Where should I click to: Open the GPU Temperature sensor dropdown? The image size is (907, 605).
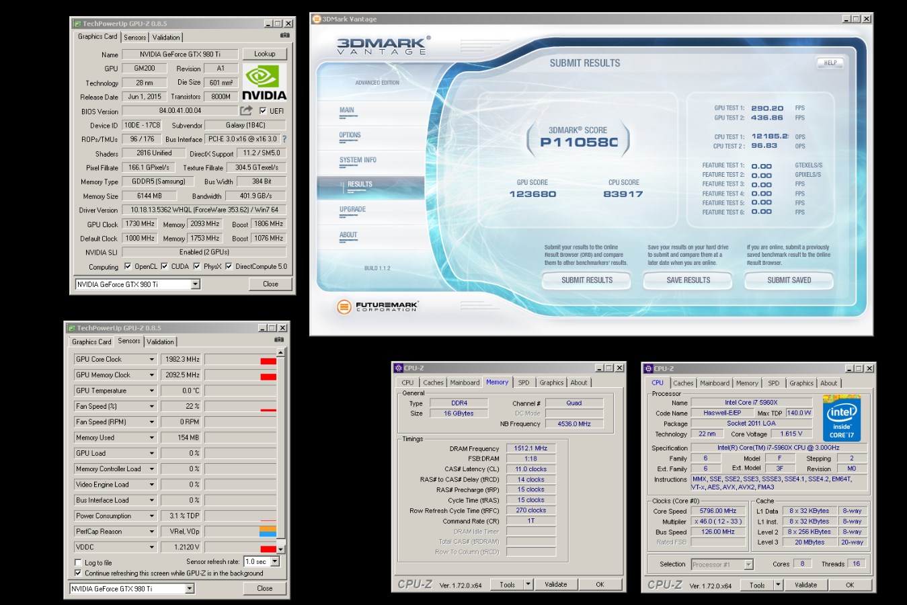(152, 391)
